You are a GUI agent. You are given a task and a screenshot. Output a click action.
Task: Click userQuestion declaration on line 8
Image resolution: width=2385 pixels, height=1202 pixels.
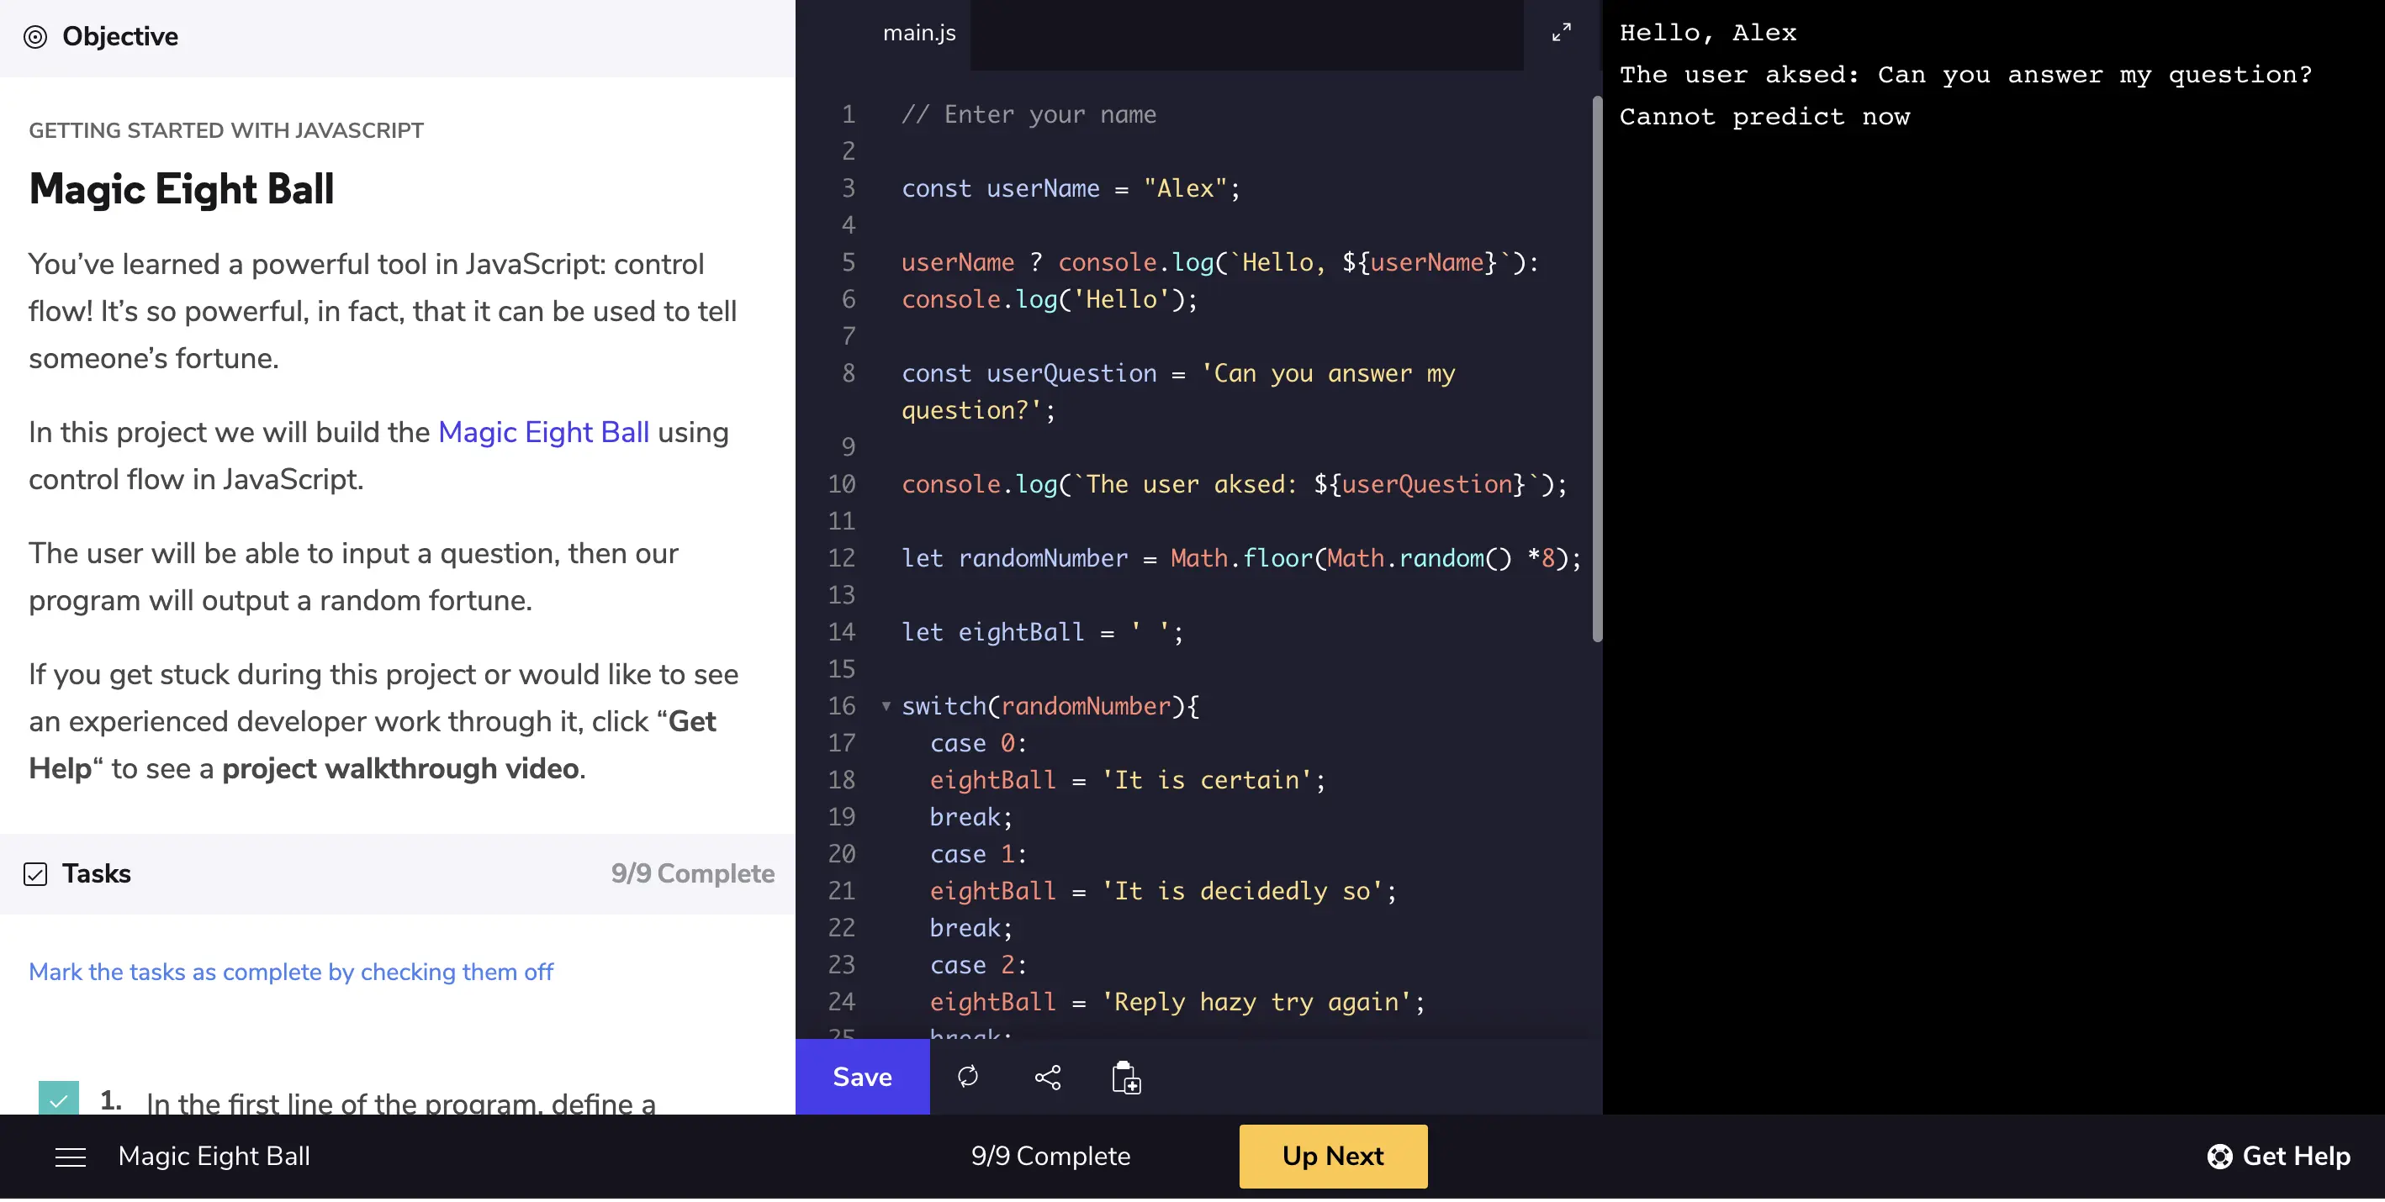tap(1177, 392)
